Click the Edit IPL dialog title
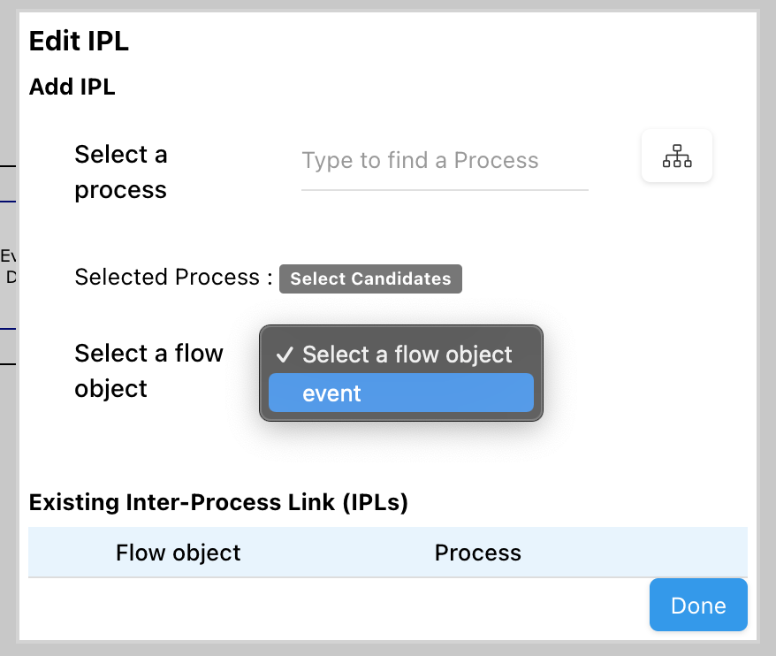 point(79,41)
